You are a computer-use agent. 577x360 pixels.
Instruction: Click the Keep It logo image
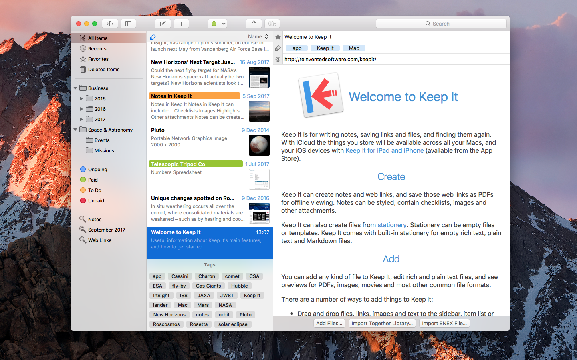(321, 95)
